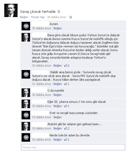Viewport: 127px width, 151px height.
Task: Open likes on the 'Eğer III. çıkarsa' comment
Action: (67, 106)
